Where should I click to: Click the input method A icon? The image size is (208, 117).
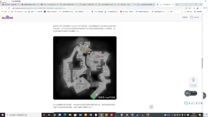click(189, 103)
